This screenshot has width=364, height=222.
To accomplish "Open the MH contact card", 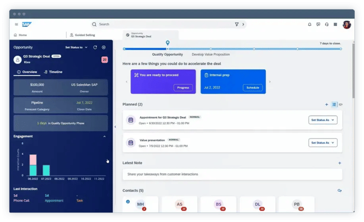I will click(x=141, y=205).
